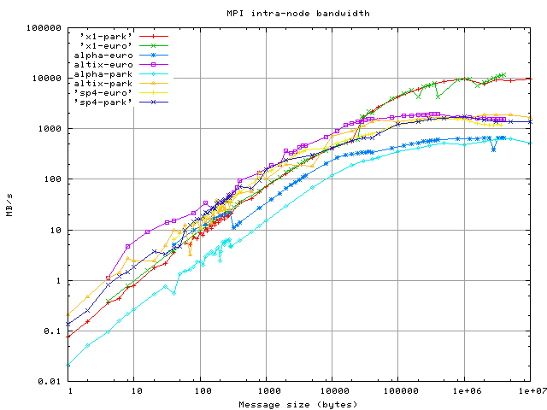Click the 'alpha-park' legend label
This screenshot has width=547, height=410.
103,74
